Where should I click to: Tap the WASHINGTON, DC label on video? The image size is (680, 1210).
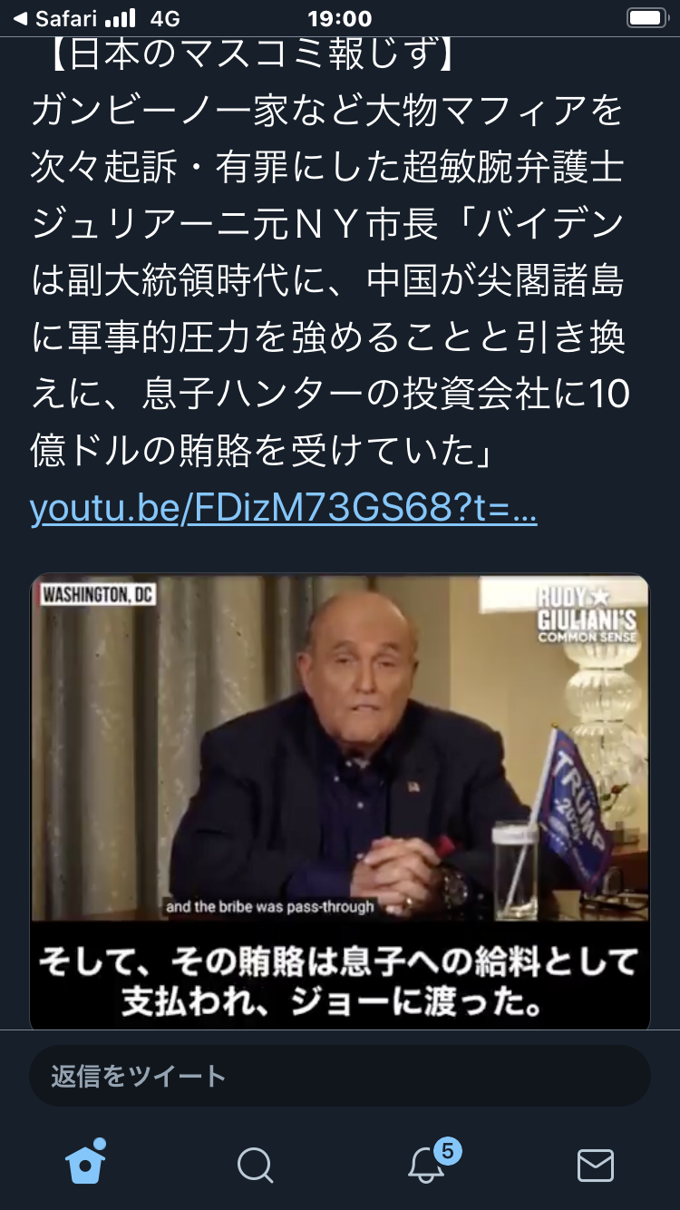(97, 595)
